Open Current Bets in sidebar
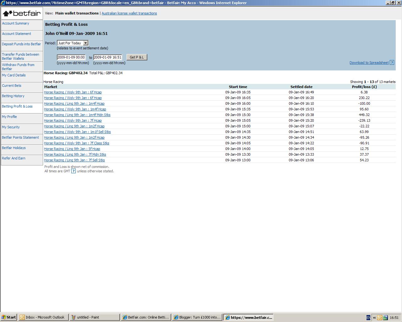 (12, 86)
